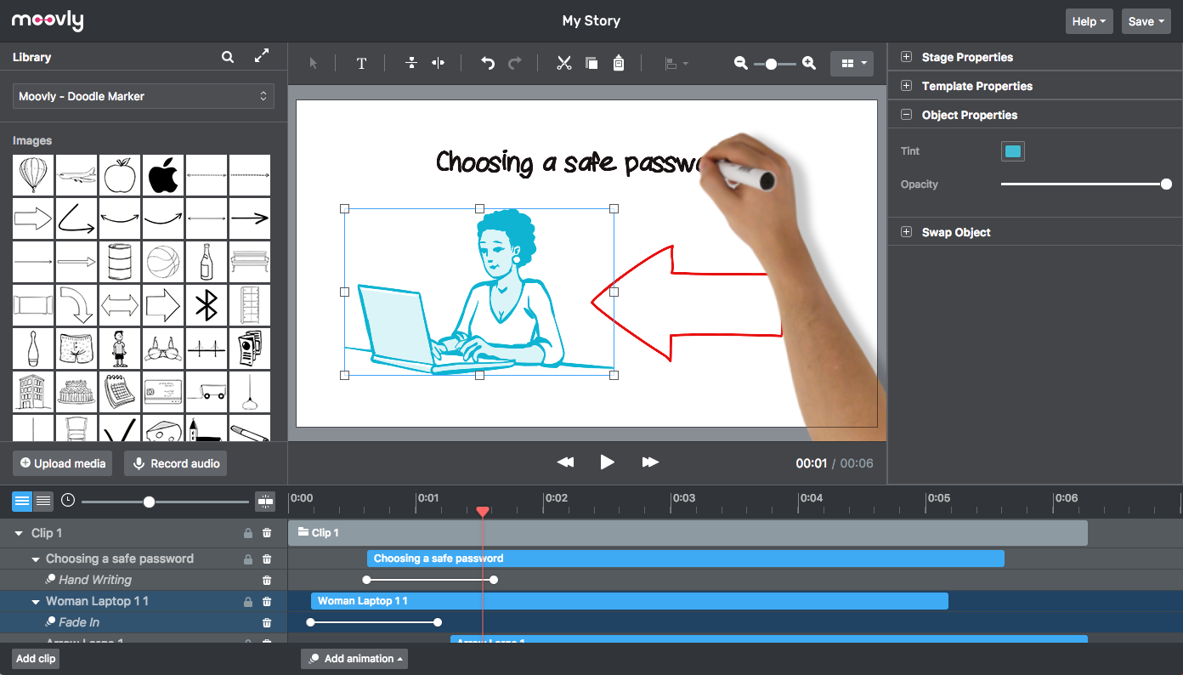
Task: Open the Moovly - Doodle Marker library dropdown
Action: (x=144, y=96)
